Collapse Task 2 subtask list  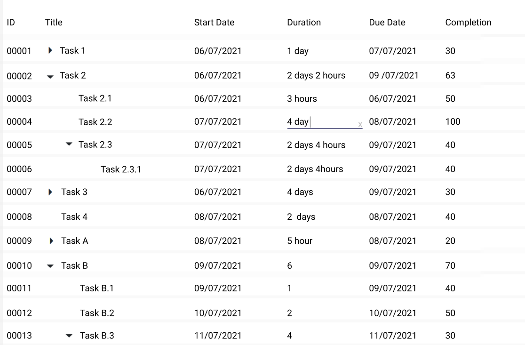click(x=50, y=75)
